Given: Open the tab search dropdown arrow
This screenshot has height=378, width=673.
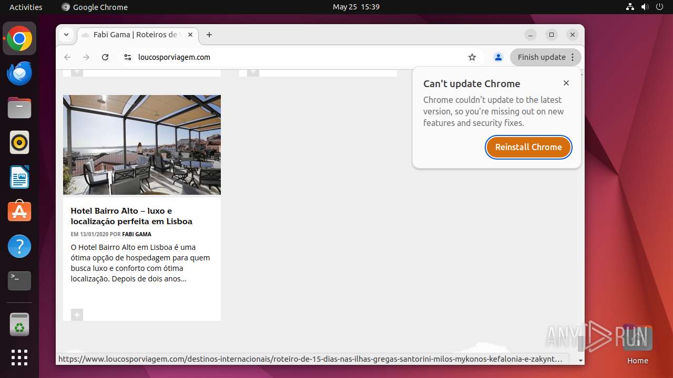Looking at the screenshot, I should click(x=66, y=35).
